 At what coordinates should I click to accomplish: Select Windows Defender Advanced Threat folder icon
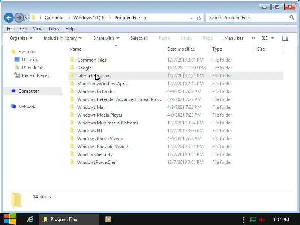(x=72, y=99)
